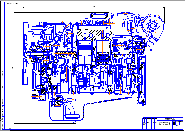Click the overall height dimension value on the left
This screenshot has height=131, width=185.
[13, 68]
